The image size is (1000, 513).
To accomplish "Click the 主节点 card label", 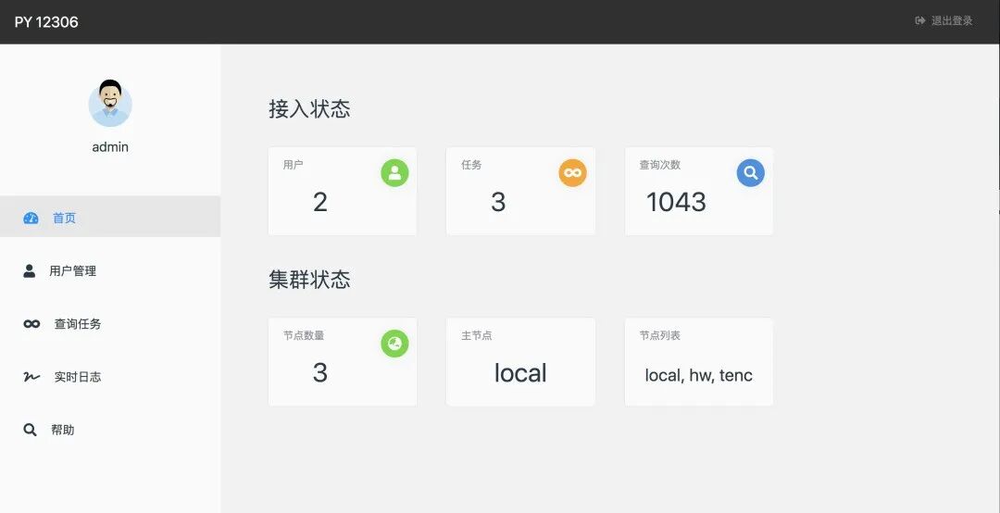I will (x=477, y=335).
